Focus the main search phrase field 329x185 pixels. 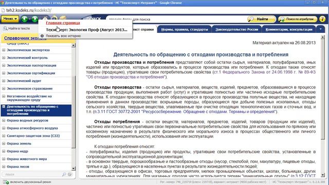176,20
